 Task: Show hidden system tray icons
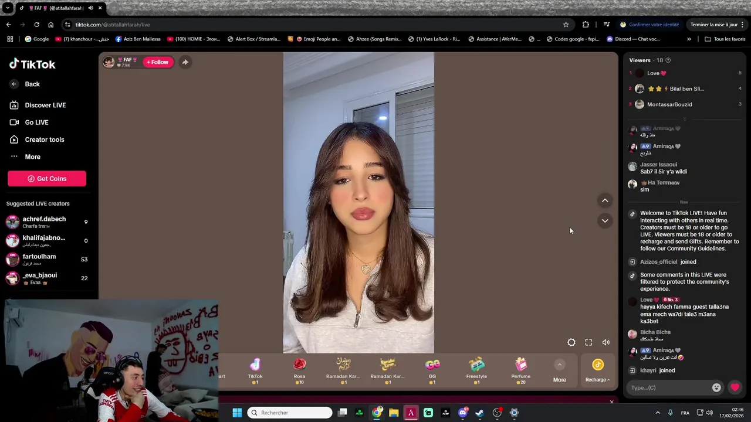658,413
